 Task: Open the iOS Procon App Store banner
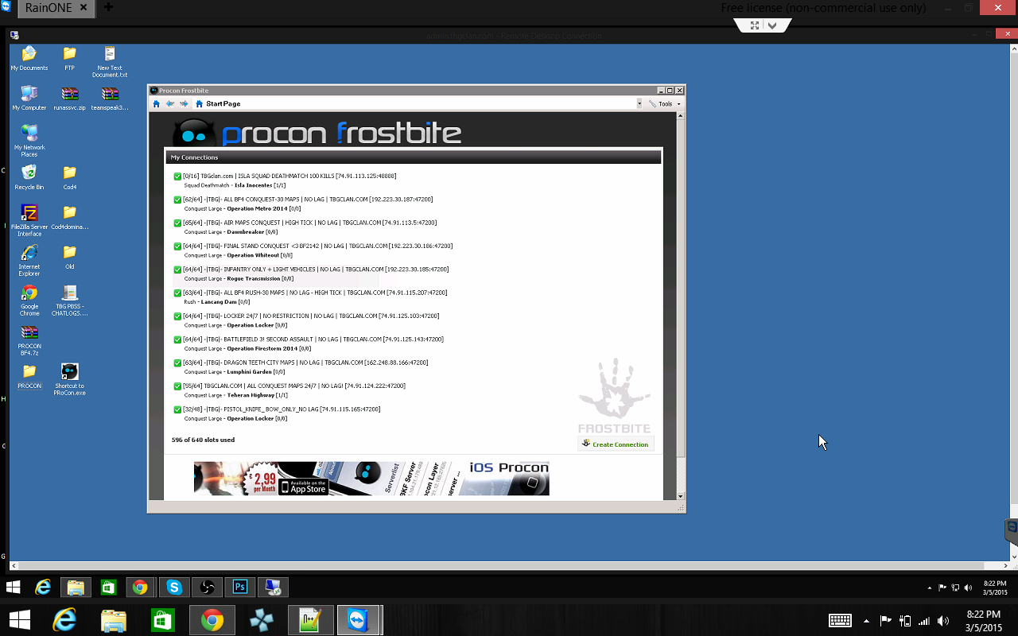pyautogui.click(x=371, y=479)
